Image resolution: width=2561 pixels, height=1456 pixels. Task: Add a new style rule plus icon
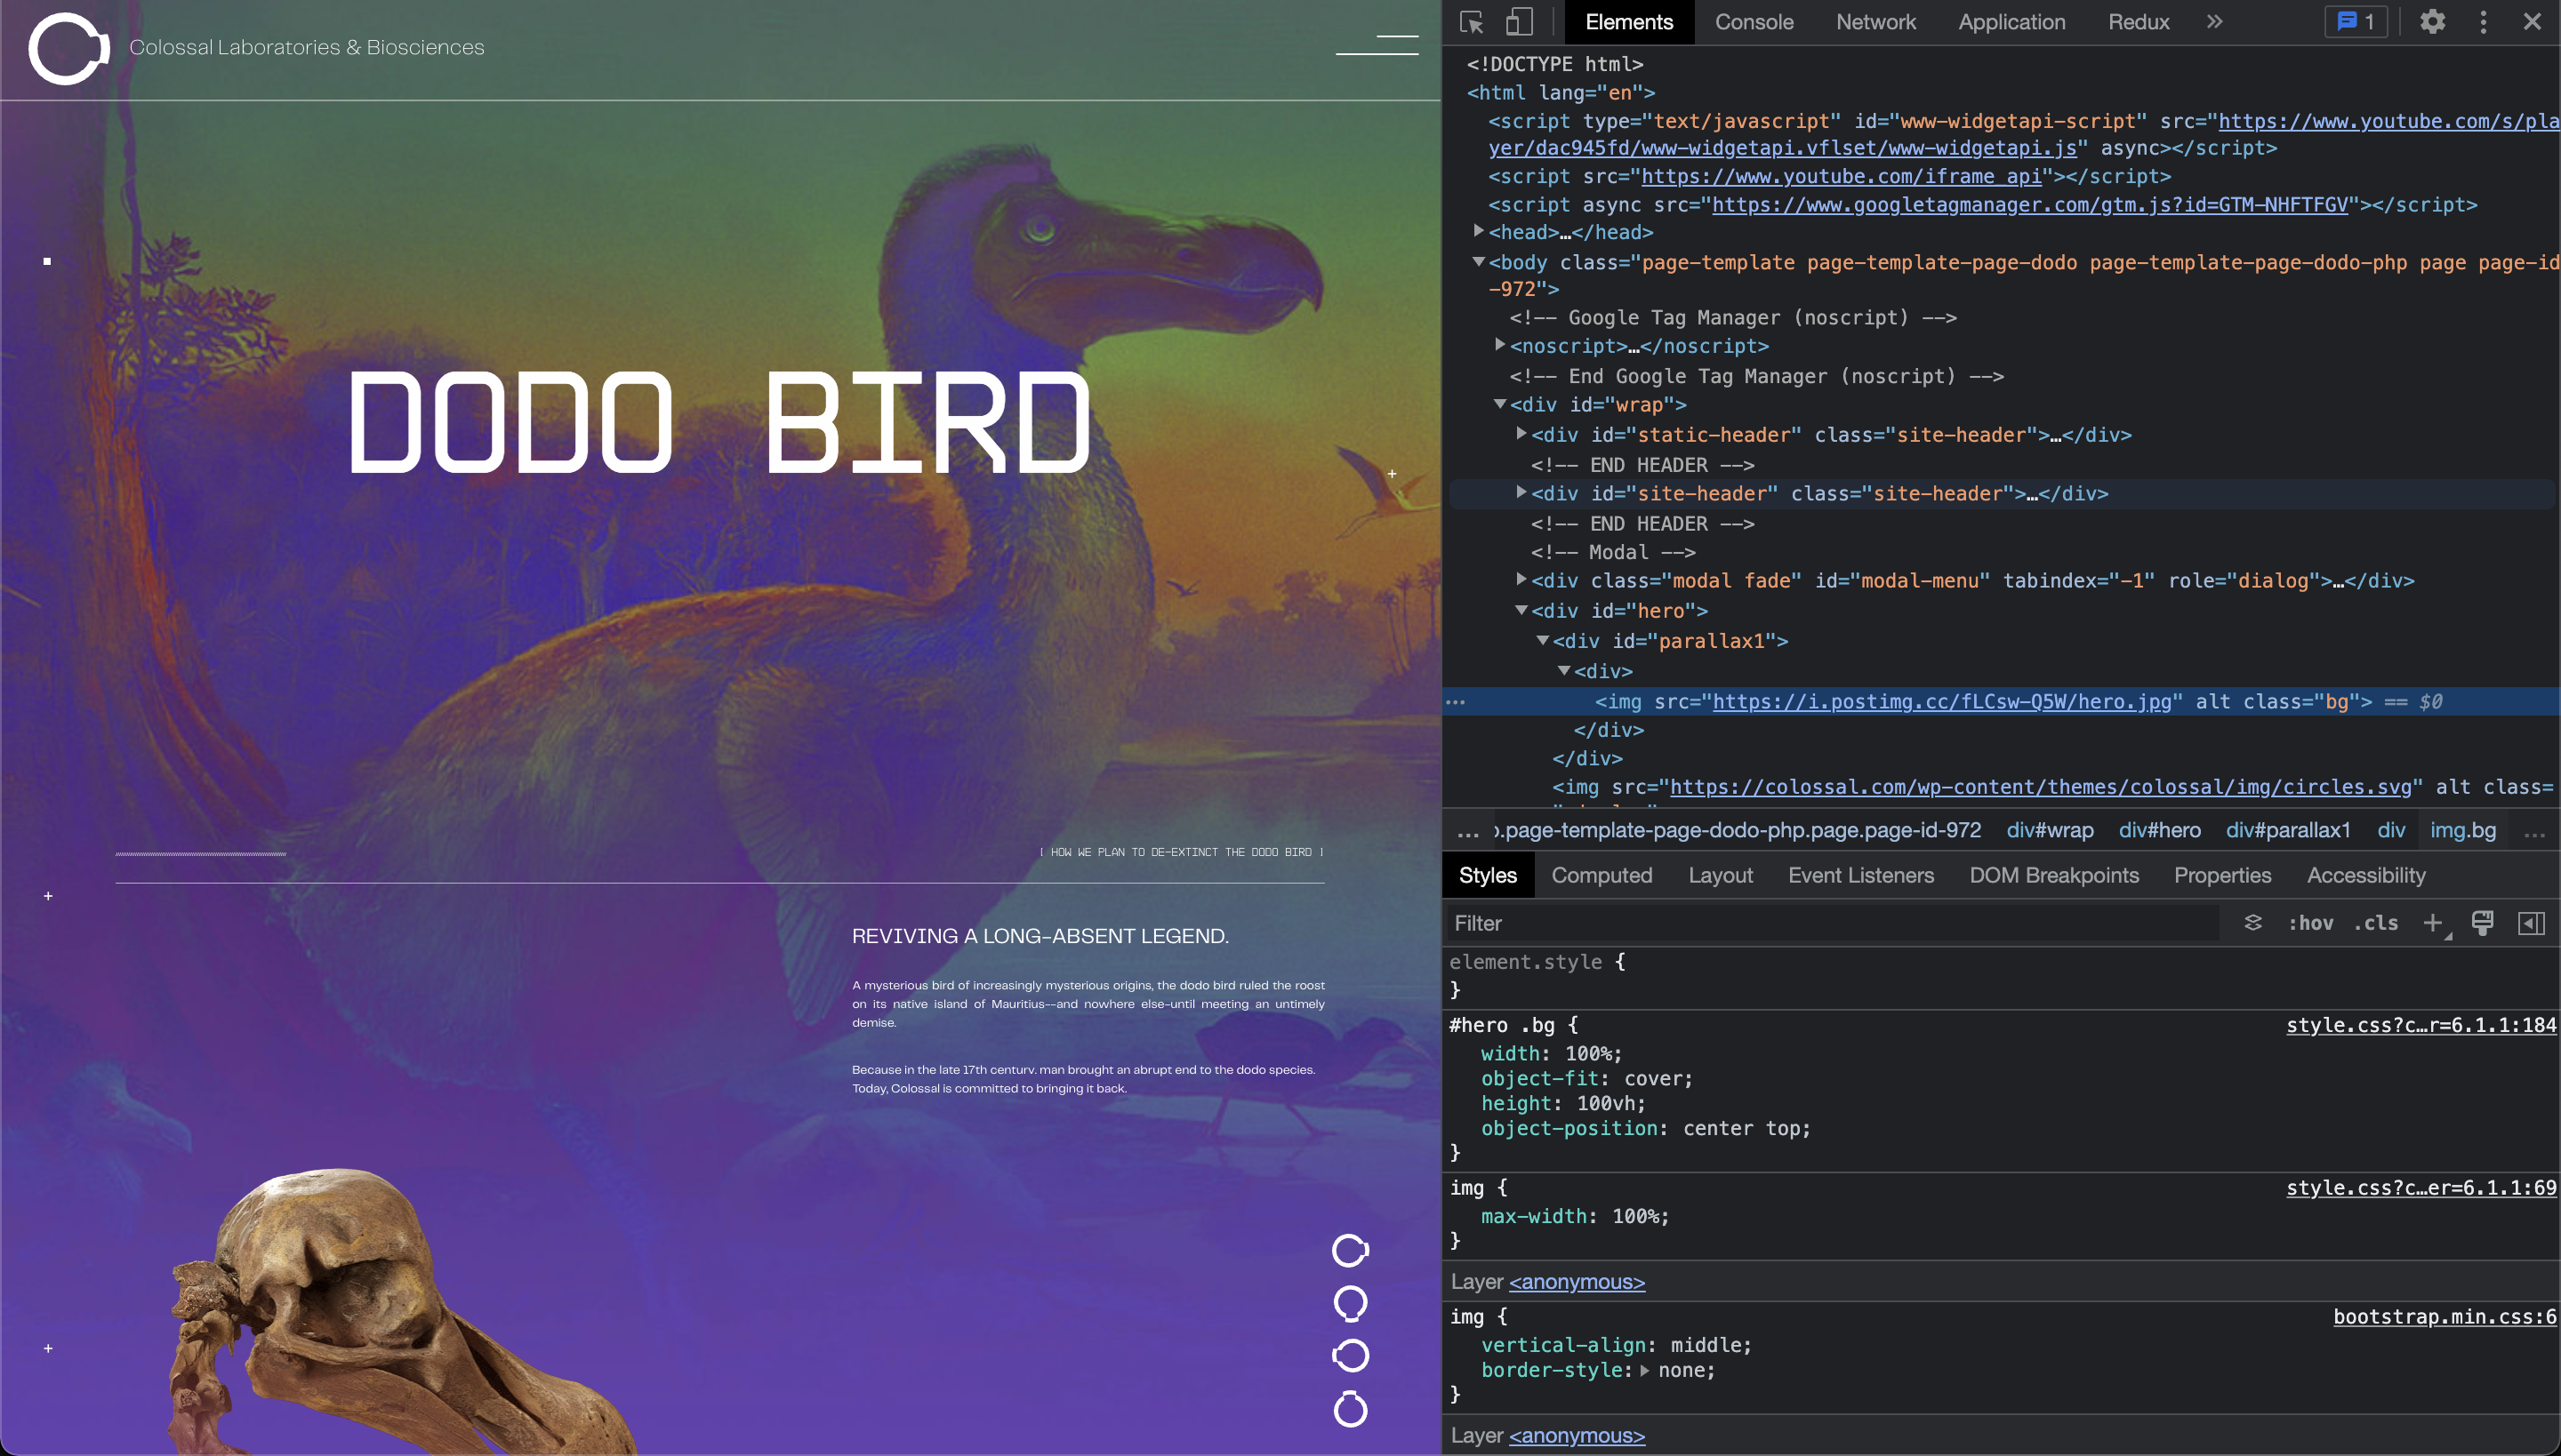[2433, 923]
